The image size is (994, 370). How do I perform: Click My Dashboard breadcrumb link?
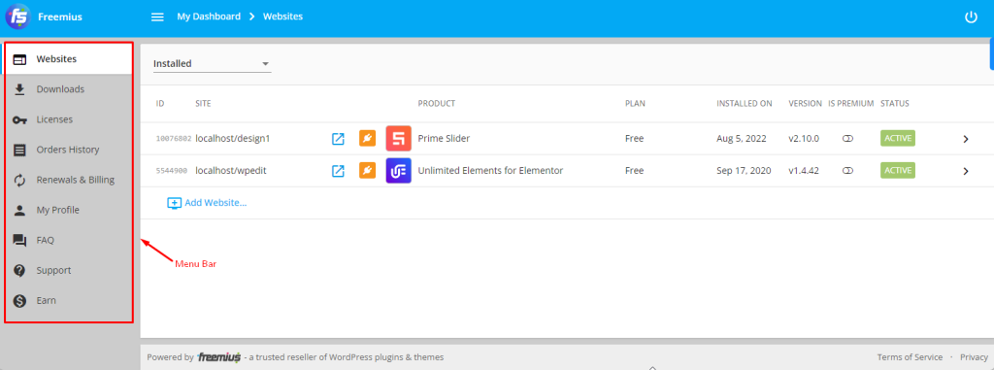(209, 17)
